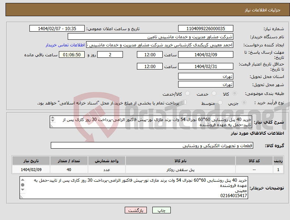The image size is (290, 220).
Task: Click the buyer notes scrollbar thumb
Action: coord(22,185)
